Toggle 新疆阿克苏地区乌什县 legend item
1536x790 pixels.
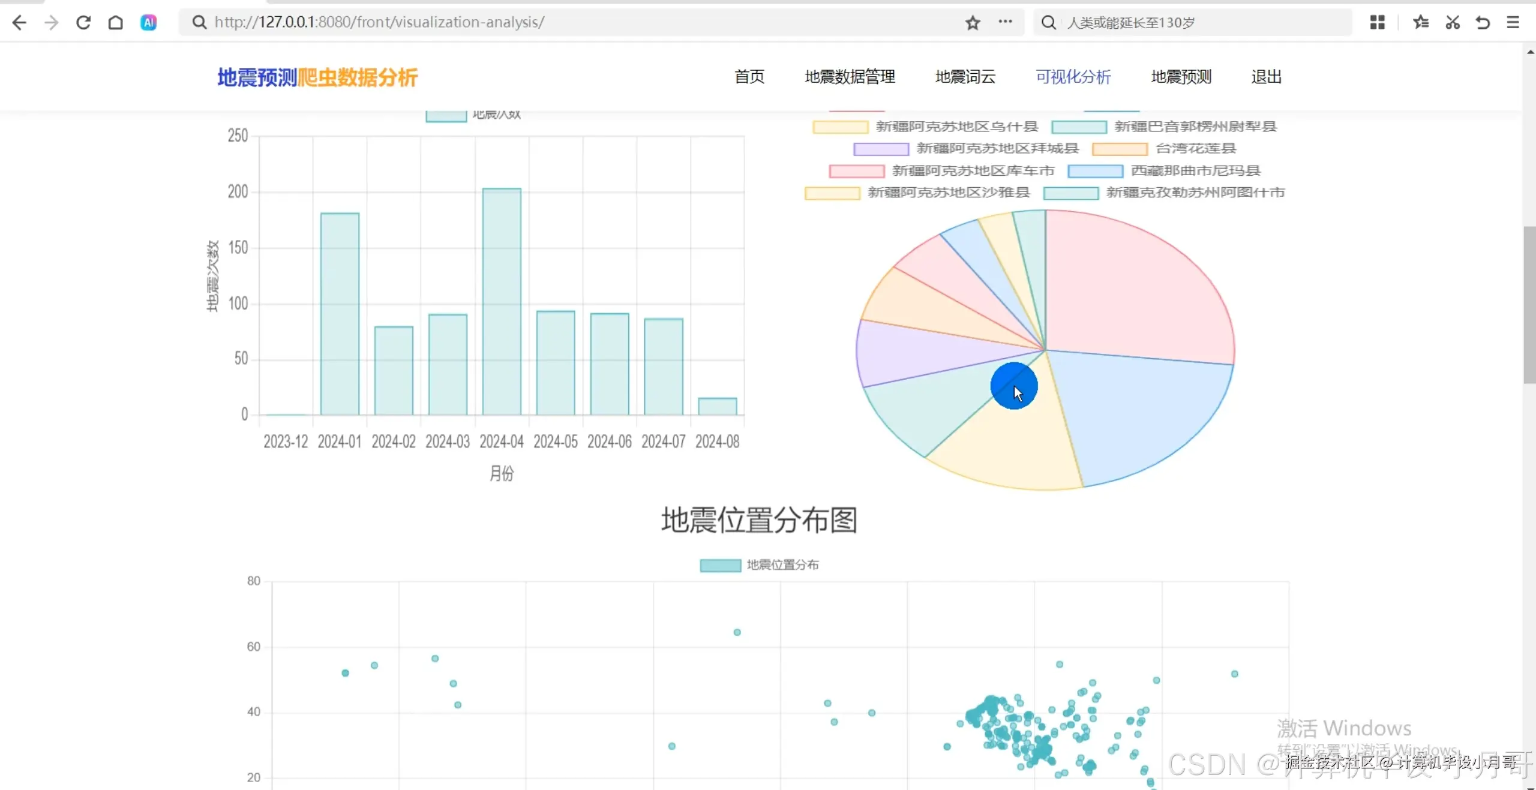[x=956, y=127]
